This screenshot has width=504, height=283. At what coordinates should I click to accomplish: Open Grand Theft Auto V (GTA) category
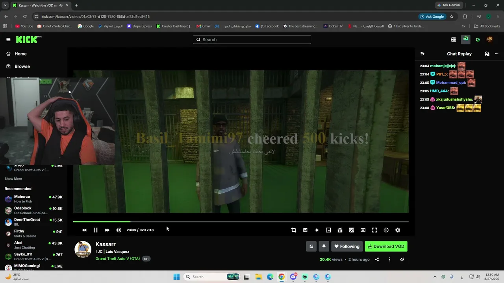[x=117, y=259]
